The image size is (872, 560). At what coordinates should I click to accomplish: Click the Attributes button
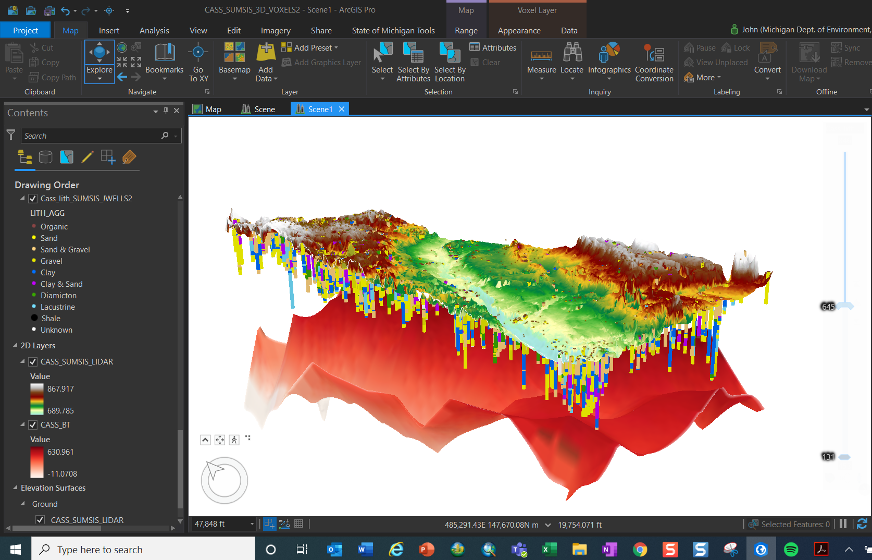pyautogui.click(x=492, y=47)
